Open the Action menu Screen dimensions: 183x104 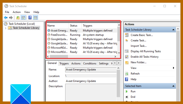click(16, 12)
